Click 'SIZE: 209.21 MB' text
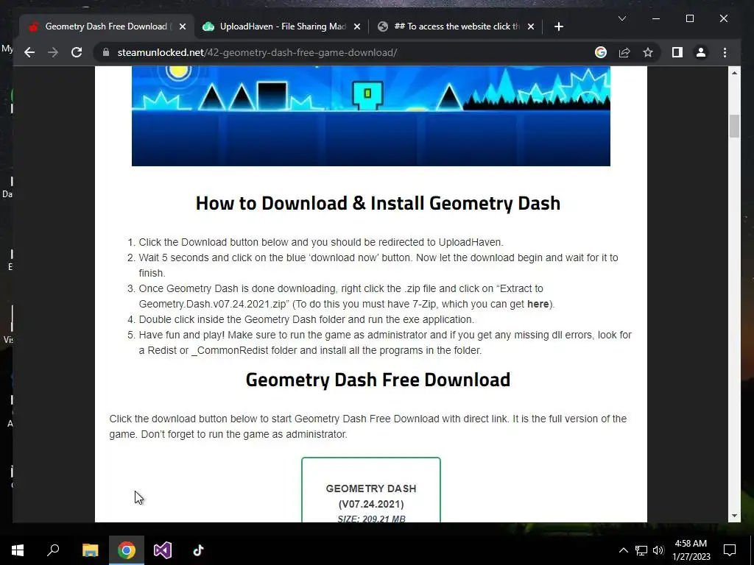The height and width of the screenshot is (565, 754). pos(371,519)
